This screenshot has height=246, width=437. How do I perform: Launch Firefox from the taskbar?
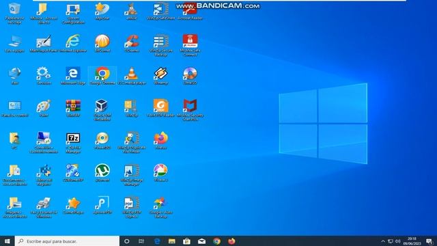coord(231,241)
